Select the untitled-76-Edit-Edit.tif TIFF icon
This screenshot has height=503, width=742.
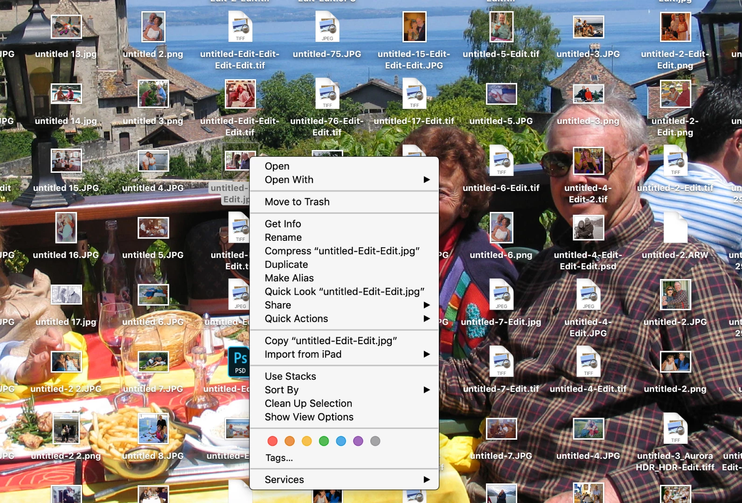[327, 94]
